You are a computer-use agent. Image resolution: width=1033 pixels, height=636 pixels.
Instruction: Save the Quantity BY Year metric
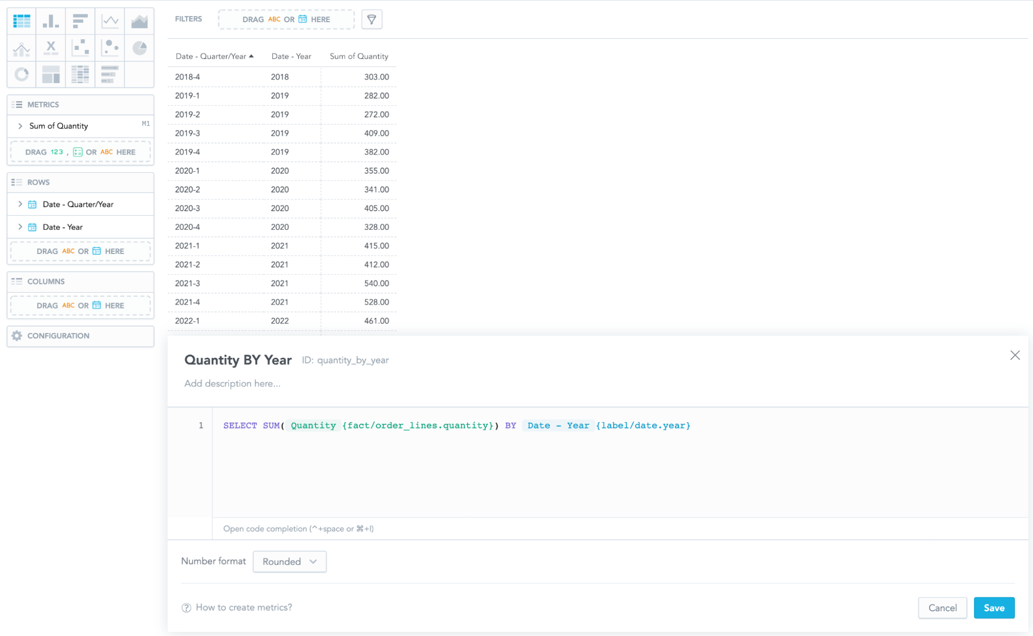994,608
